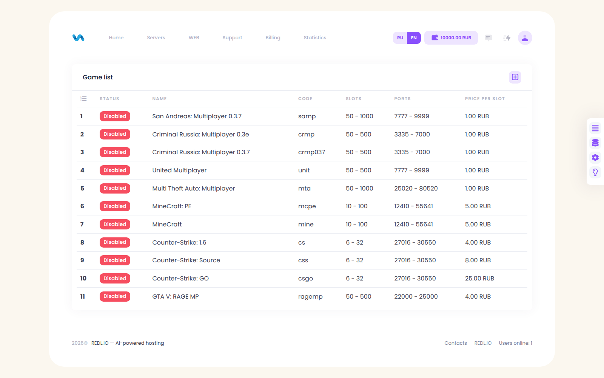The image size is (604, 378).
Task: Click the list lines sidebar icon
Action: [x=595, y=128]
